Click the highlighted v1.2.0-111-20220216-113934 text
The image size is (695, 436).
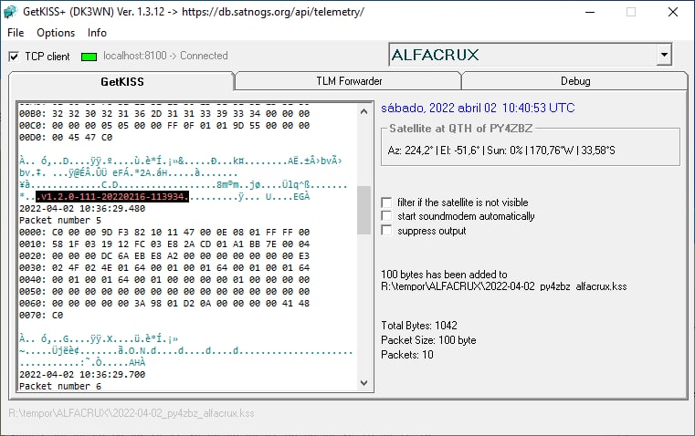[x=112, y=196]
